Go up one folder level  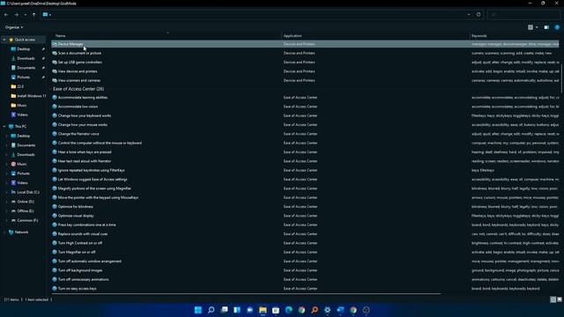click(33, 15)
